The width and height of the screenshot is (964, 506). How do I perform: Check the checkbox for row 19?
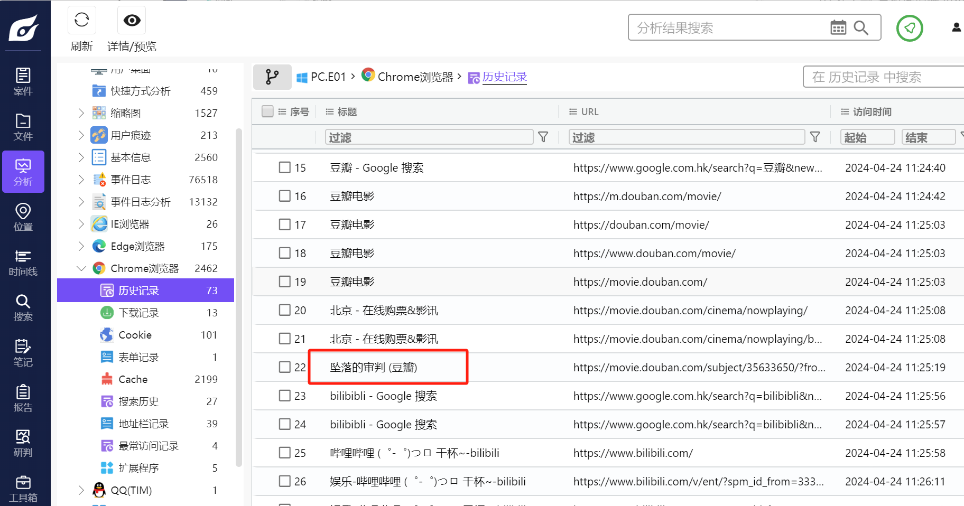coord(285,282)
